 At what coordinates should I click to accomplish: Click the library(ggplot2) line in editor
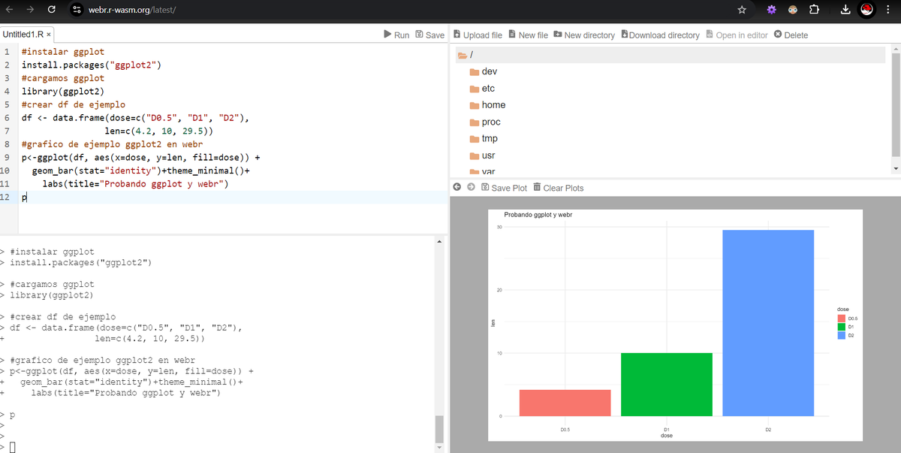[x=62, y=92]
